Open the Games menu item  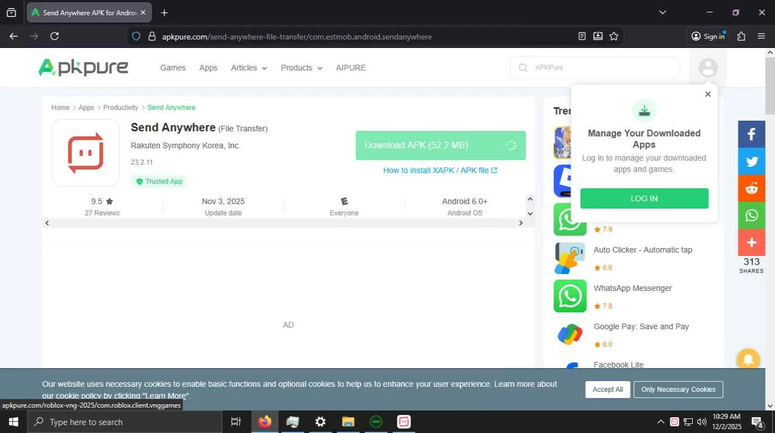click(173, 68)
